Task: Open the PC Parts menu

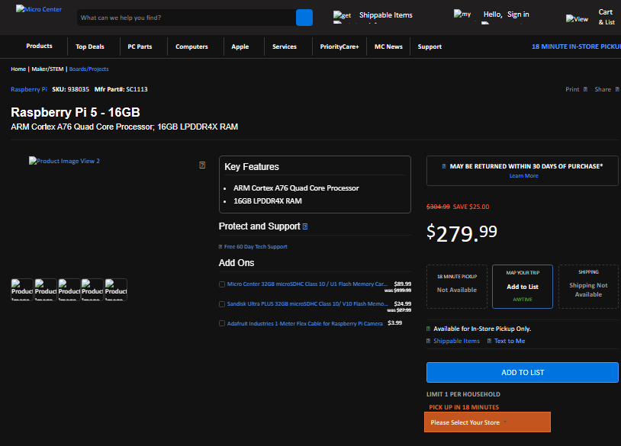Action: (140, 47)
